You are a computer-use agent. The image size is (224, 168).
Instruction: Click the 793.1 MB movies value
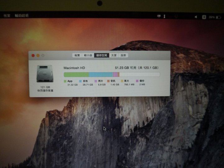(x=129, y=84)
